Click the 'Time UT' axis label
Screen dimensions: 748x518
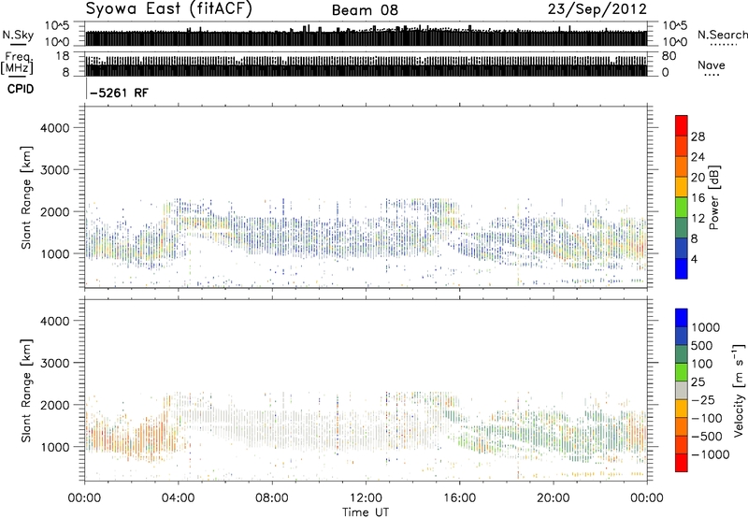pyautogui.click(x=366, y=512)
